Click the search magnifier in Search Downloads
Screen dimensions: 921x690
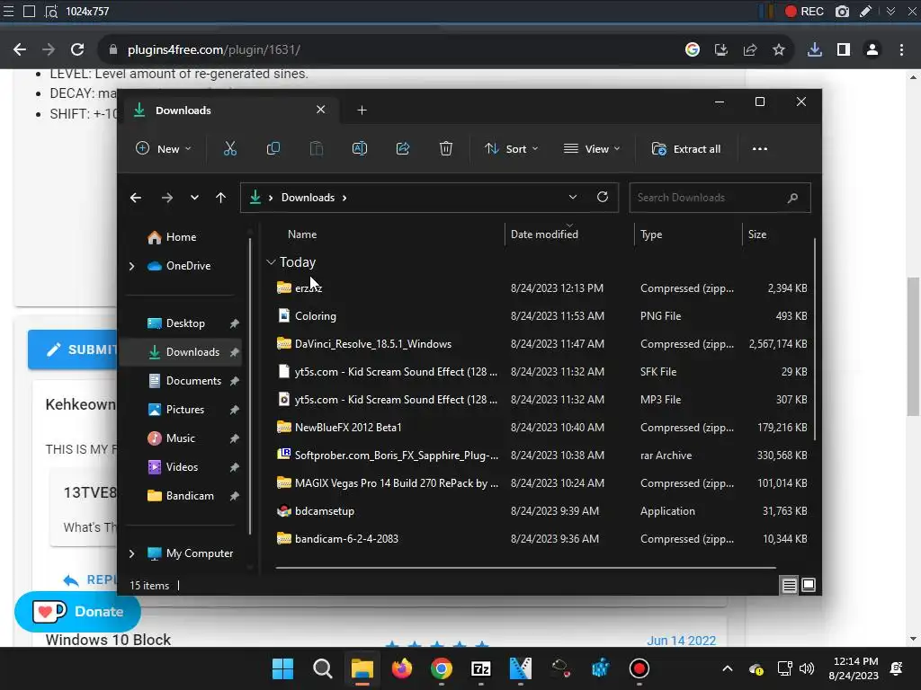pyautogui.click(x=792, y=198)
